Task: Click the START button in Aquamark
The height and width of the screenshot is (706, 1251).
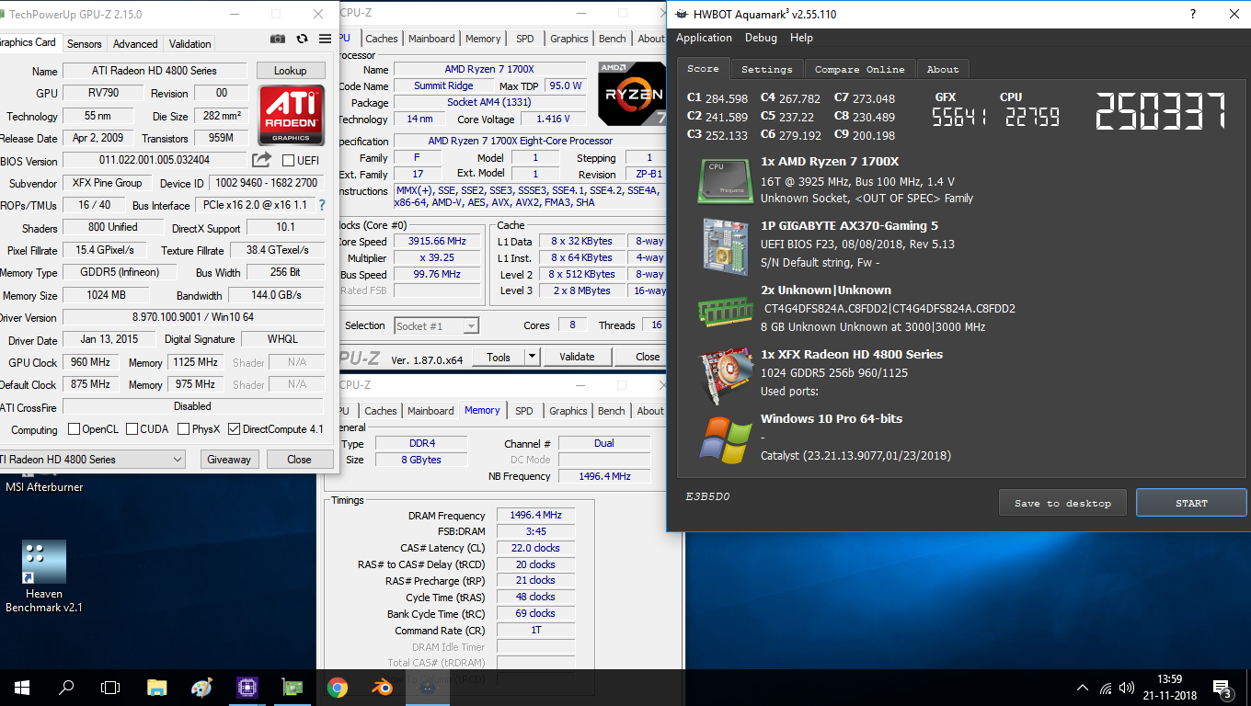Action: click(1191, 503)
